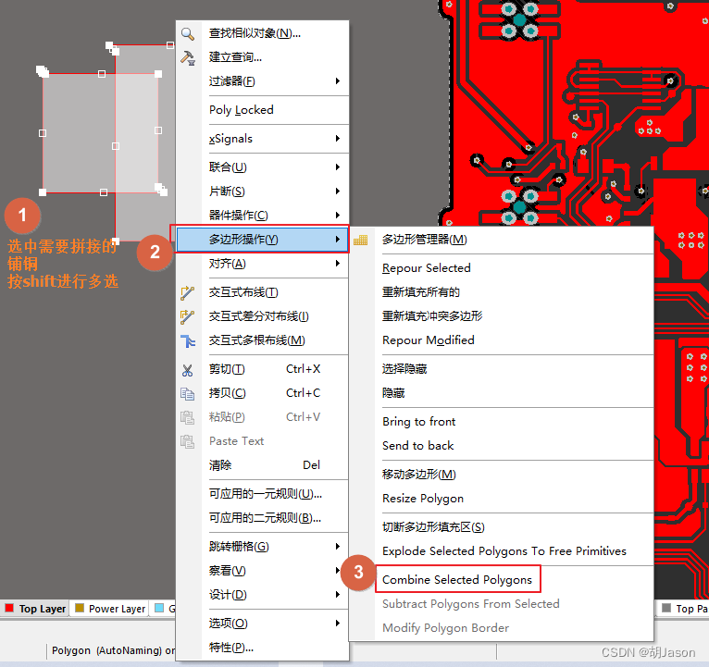Click the gold Power Layer color swatch
709x667 pixels.
pyautogui.click(x=80, y=608)
